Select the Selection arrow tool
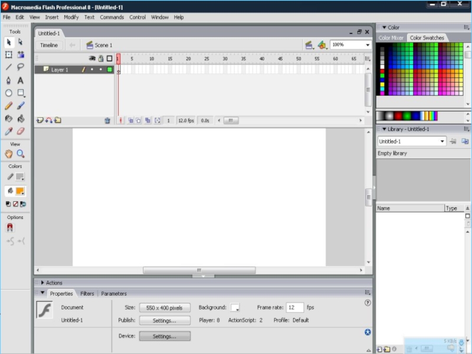 (x=9, y=42)
